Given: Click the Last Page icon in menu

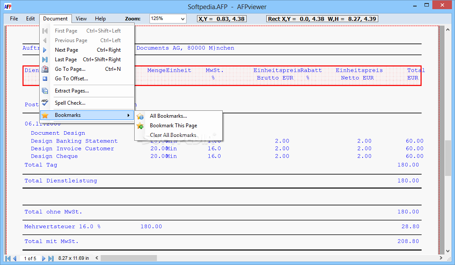Looking at the screenshot, I should pyautogui.click(x=45, y=60).
